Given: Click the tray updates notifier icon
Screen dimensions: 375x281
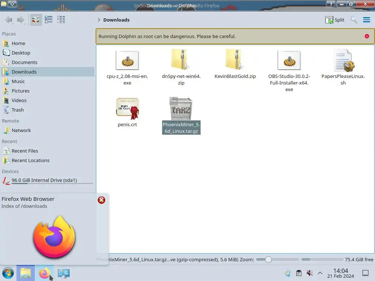Looking at the screenshot, I should pos(288,273).
